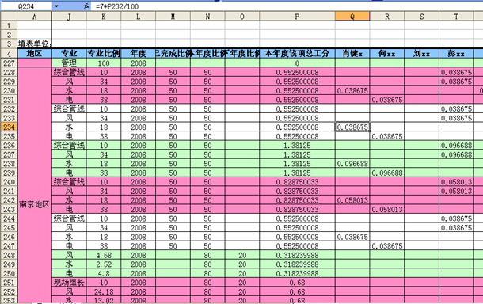The height and width of the screenshot is (304, 483).
Task: Select the merged 南京地区 cell
Action: tap(34, 204)
